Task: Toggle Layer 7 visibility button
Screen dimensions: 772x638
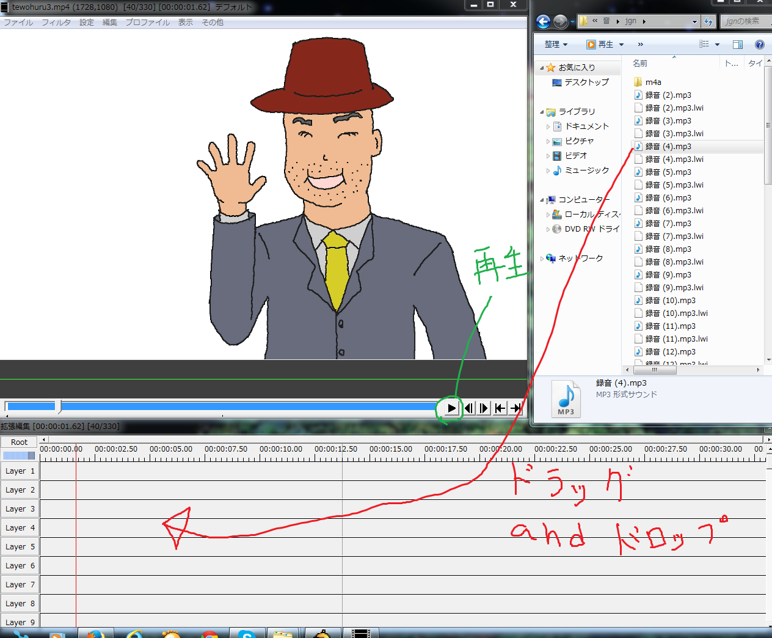Action: tap(20, 585)
